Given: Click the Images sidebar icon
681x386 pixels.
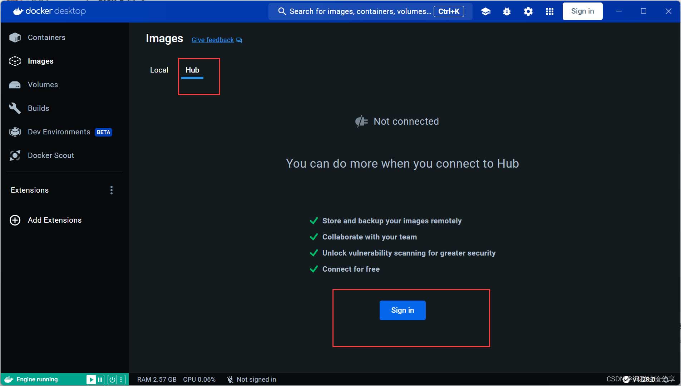Looking at the screenshot, I should pyautogui.click(x=15, y=61).
